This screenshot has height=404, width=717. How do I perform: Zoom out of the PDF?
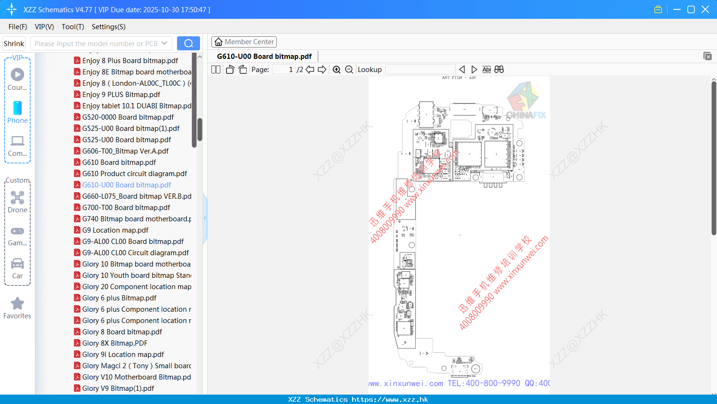pos(349,70)
